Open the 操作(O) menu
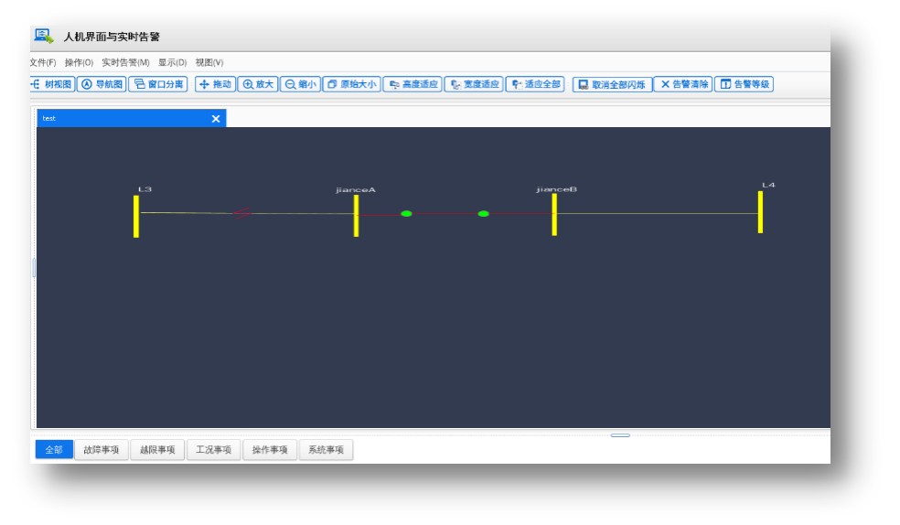The height and width of the screenshot is (525, 900). (79, 62)
